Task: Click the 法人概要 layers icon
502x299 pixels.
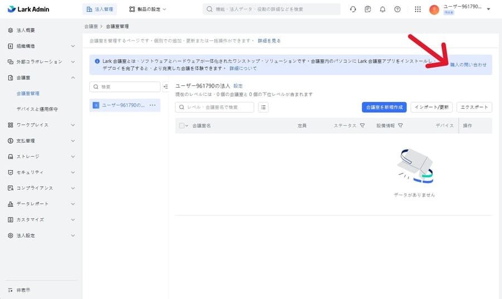Action: pyautogui.click(x=11, y=30)
